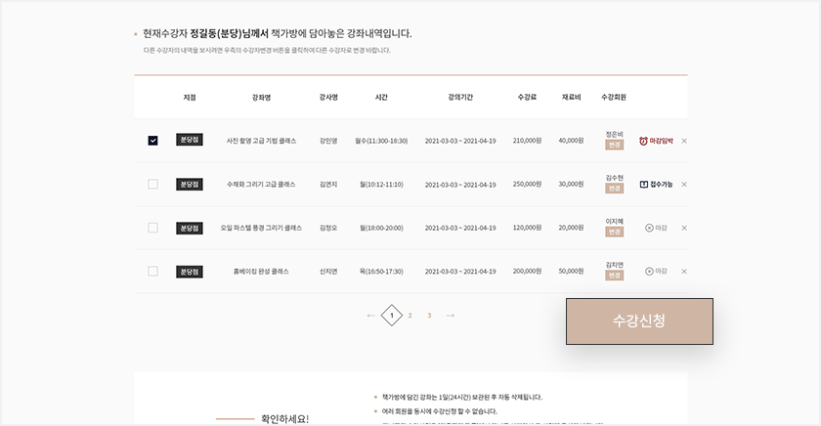Viewport: 821px width, 426px height.
Task: Click tuition fee 210,000원
Action: (x=527, y=141)
